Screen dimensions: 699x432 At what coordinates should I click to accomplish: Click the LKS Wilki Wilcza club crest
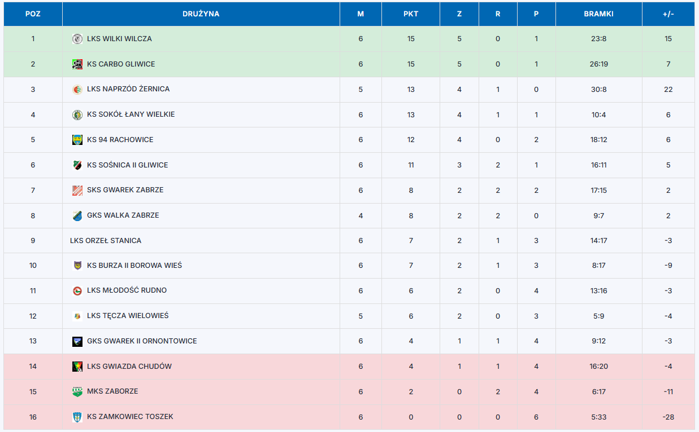coord(77,39)
